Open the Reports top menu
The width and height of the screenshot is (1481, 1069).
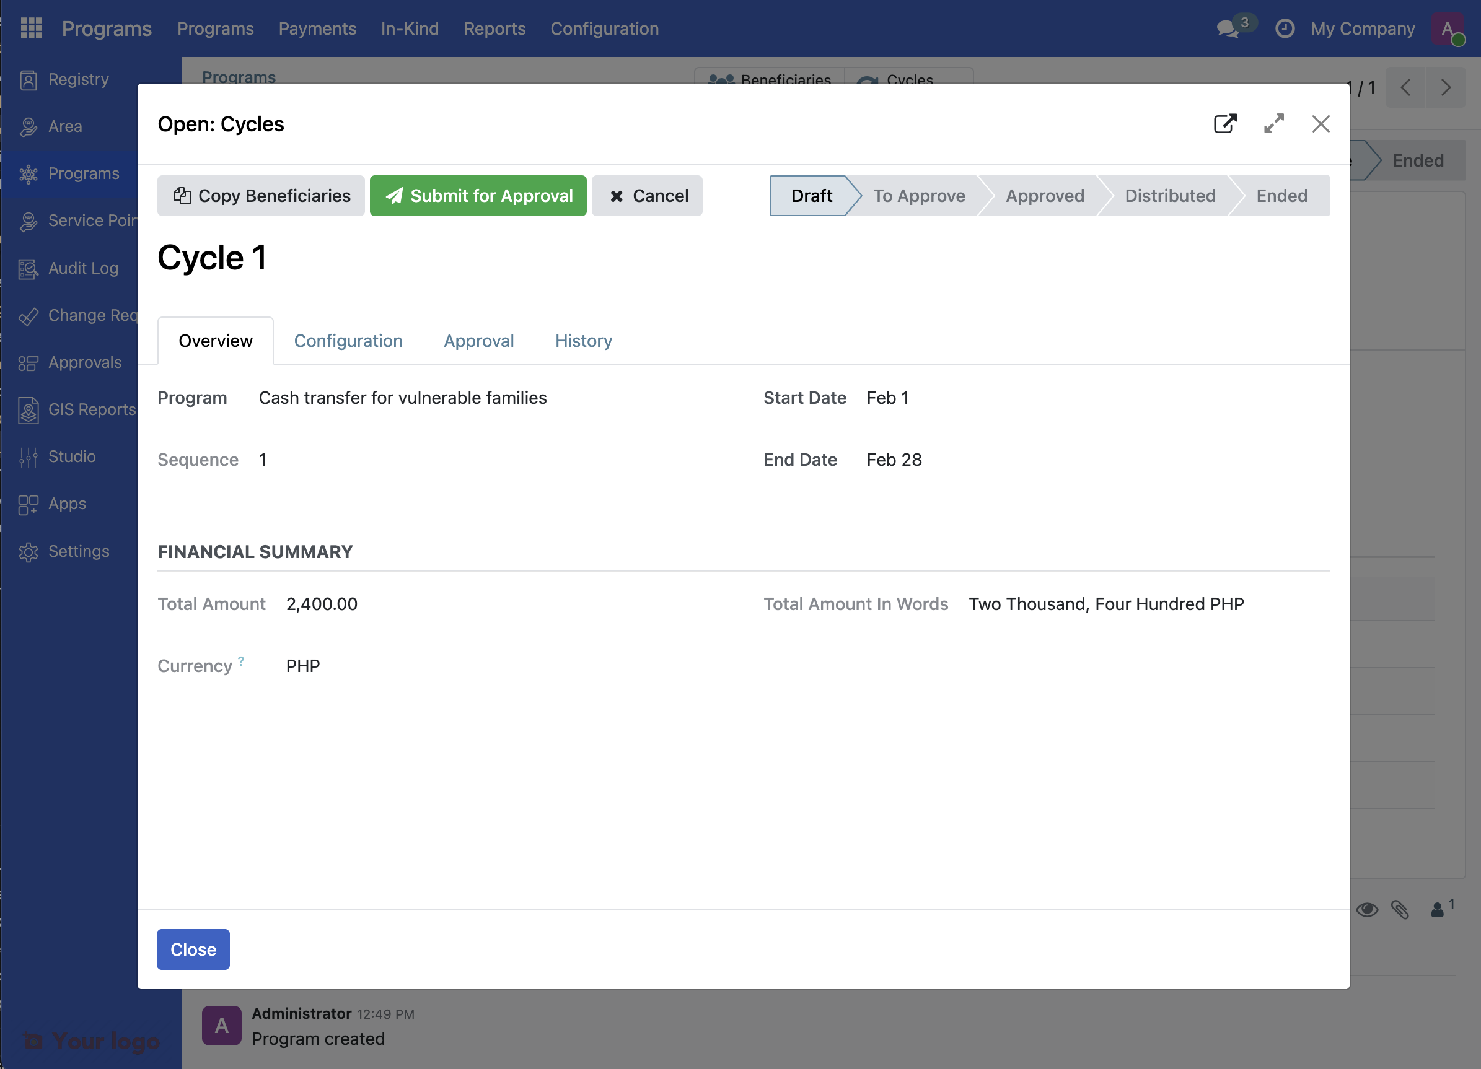(494, 28)
